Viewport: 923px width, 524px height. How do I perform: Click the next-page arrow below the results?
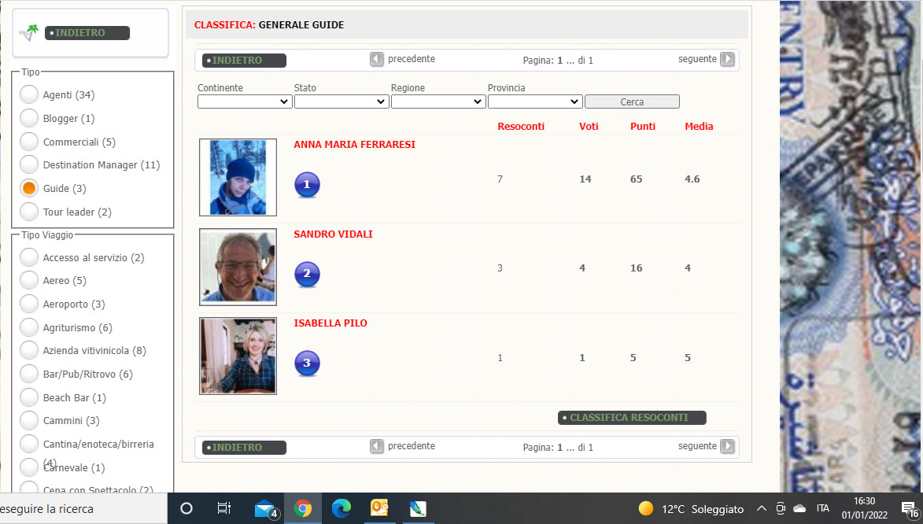728,446
